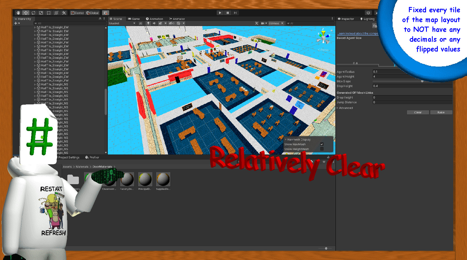Image resolution: width=467 pixels, height=260 pixels.
Task: Toggle pivot mode Center button
Action: (77, 13)
